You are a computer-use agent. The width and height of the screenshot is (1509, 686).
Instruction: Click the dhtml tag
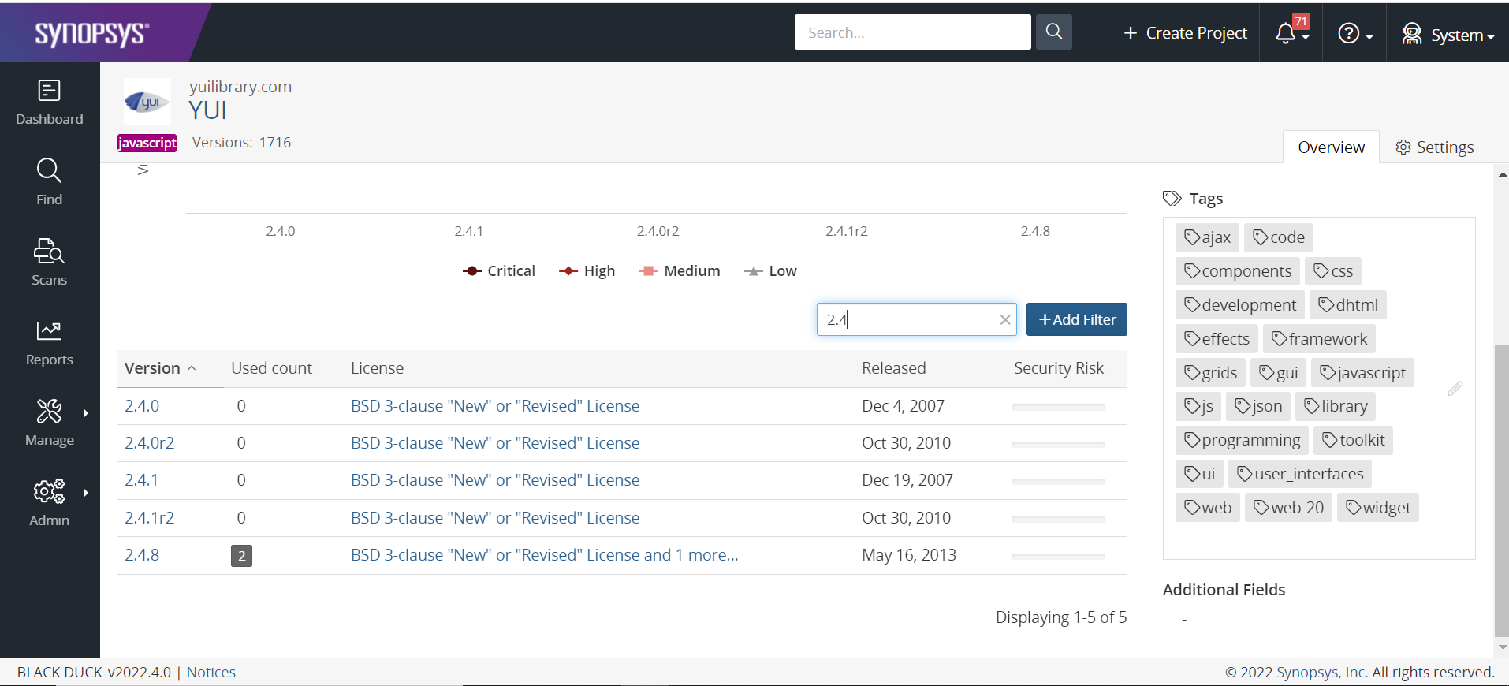click(x=1348, y=305)
